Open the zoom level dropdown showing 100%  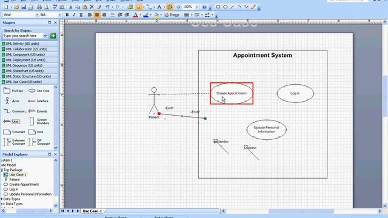[x=196, y=7]
